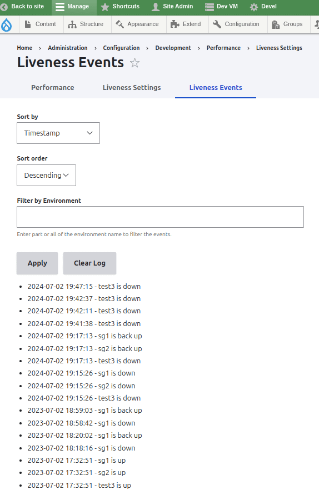Open the Devel gear menu
Viewport: 319px width, 495px height.
263,7
